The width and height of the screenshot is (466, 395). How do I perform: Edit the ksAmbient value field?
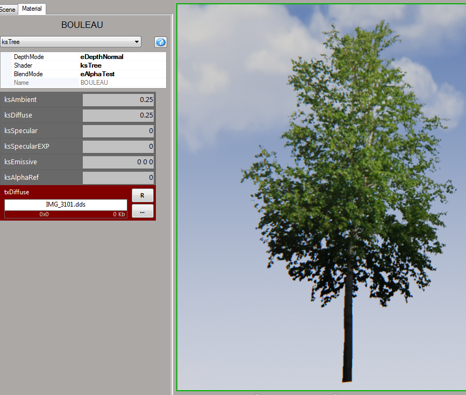coord(118,100)
